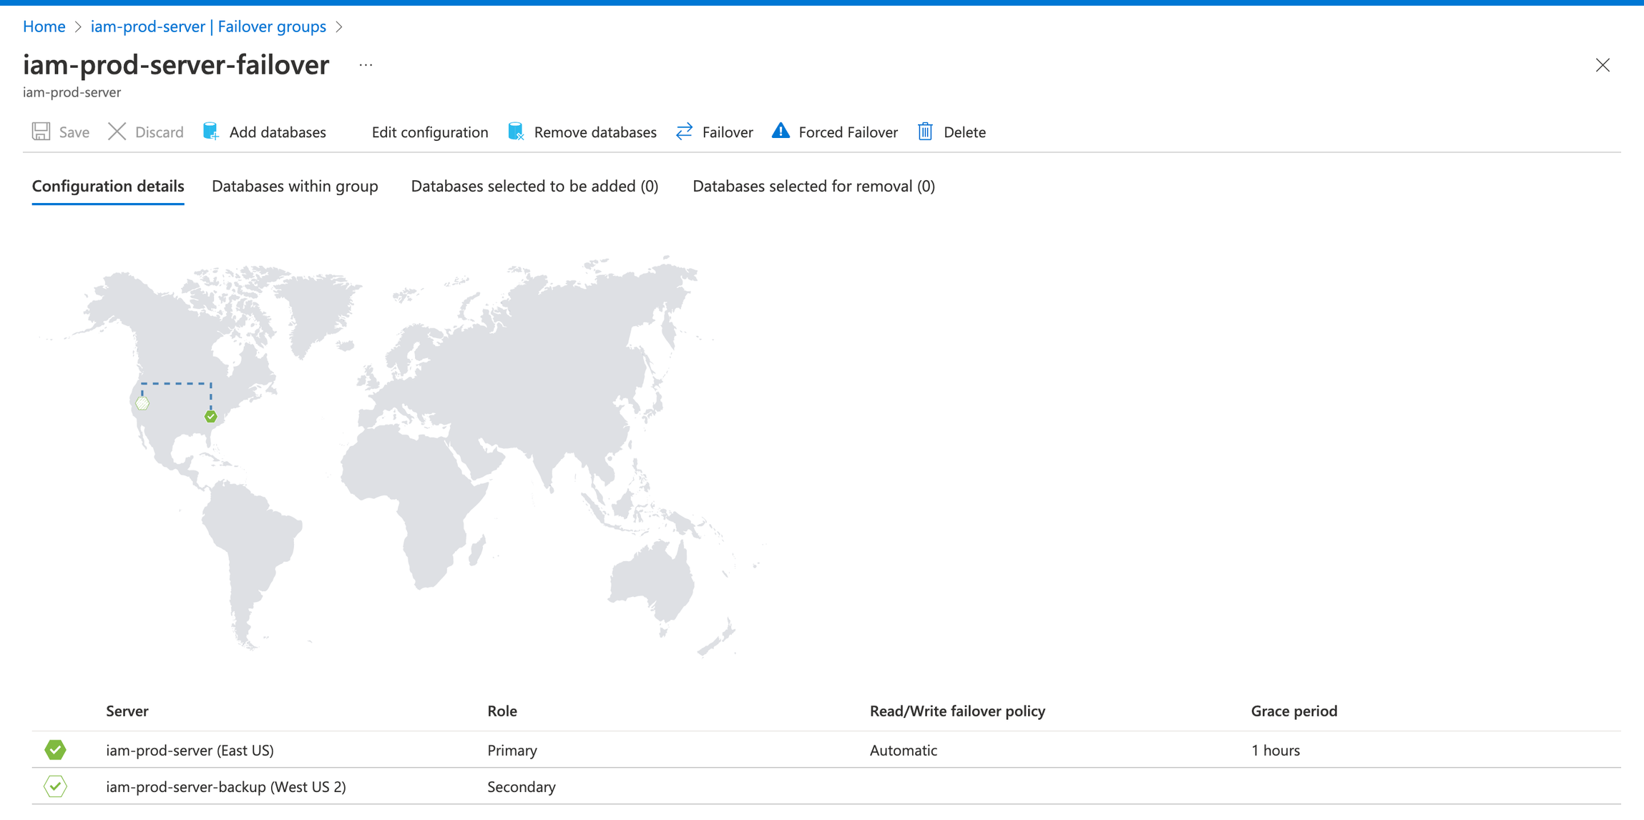Click the iam-prod-server-failover page title

[x=176, y=64]
